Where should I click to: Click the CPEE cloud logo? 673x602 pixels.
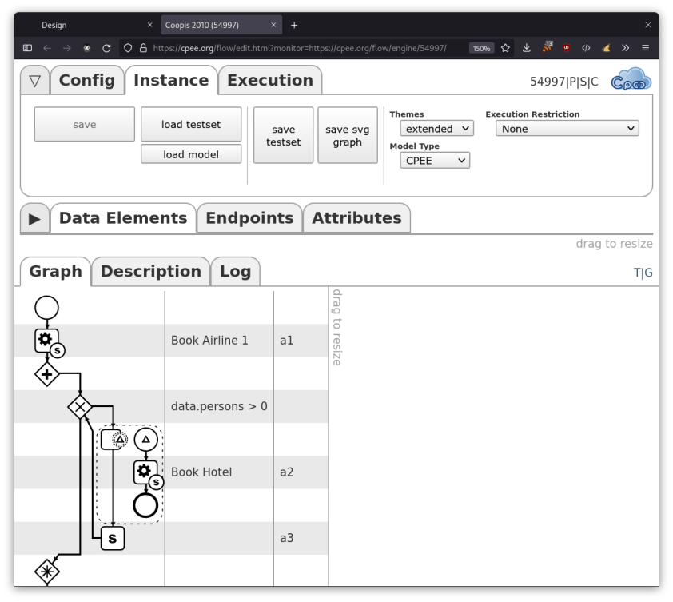[631, 81]
